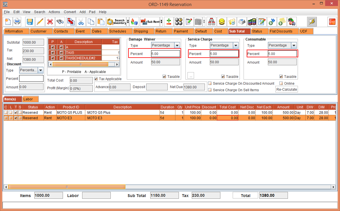Click the red X delete icon
Viewport: 340px width, 211px height.
click(x=50, y=22)
